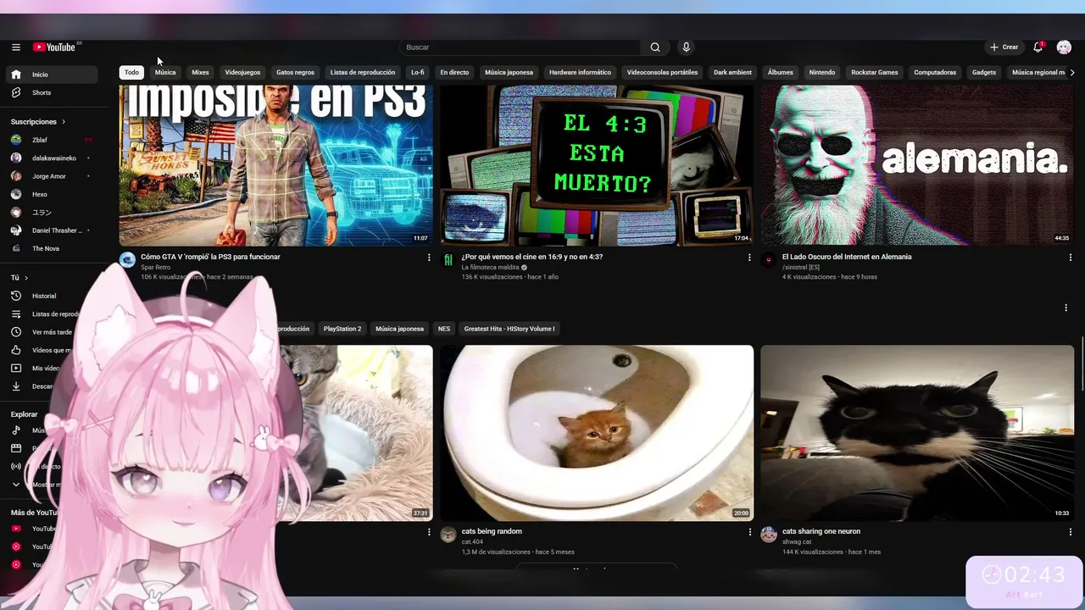Click the page vertical scrollbar
This screenshot has width=1085, height=610.
pyautogui.click(x=1082, y=364)
